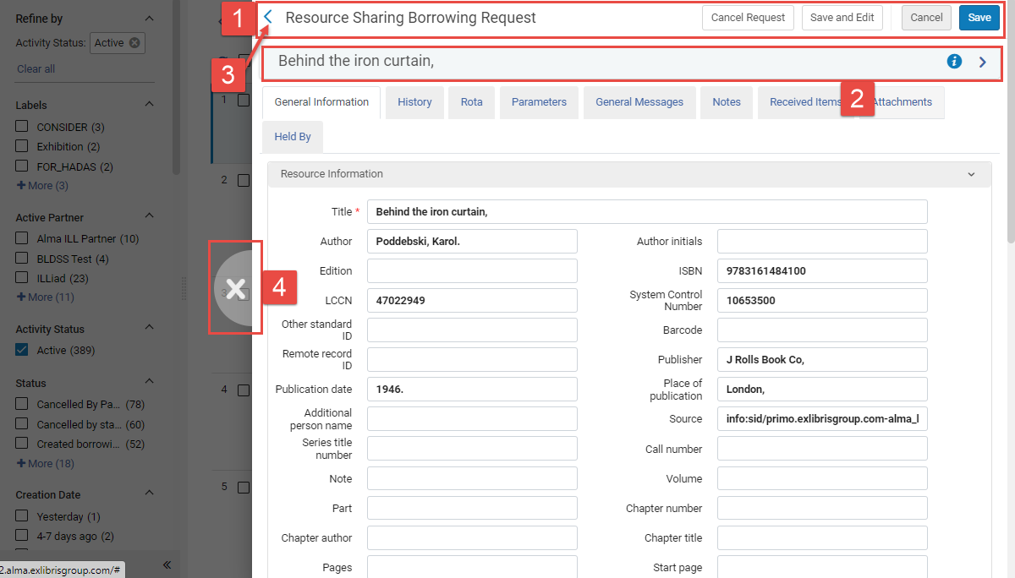This screenshot has height=578, width=1015.
Task: Tick the FOR_HADAS checkbox
Action: tap(22, 166)
